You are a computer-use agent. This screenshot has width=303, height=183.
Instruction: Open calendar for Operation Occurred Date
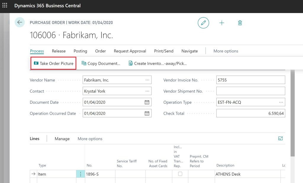pyautogui.click(x=147, y=113)
